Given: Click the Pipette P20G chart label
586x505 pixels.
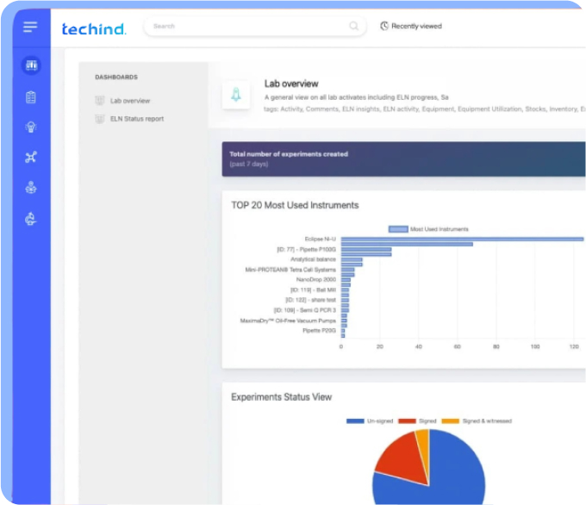Looking at the screenshot, I should point(319,330).
